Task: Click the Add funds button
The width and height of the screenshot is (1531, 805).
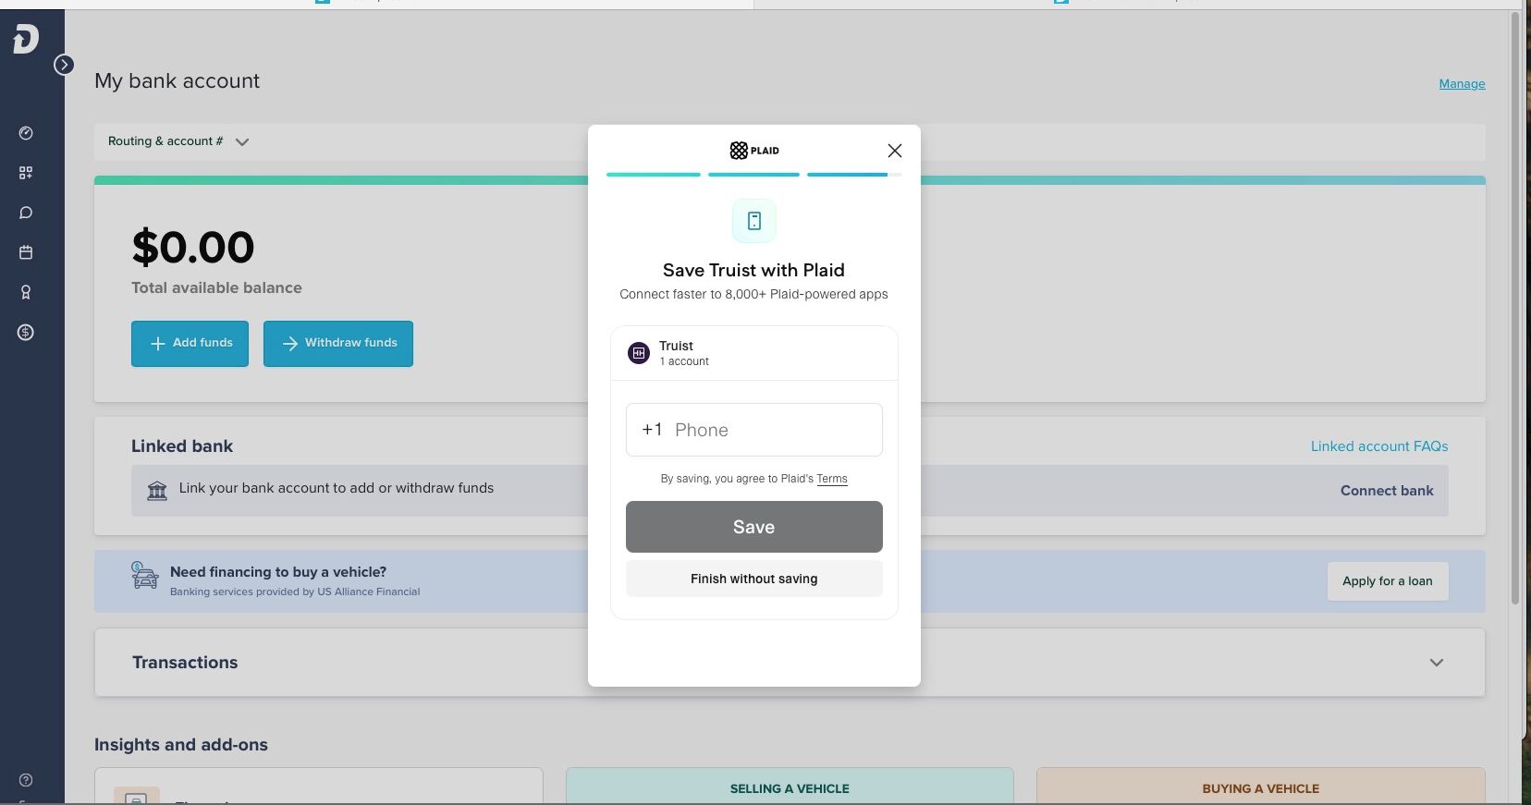Action: (x=190, y=343)
